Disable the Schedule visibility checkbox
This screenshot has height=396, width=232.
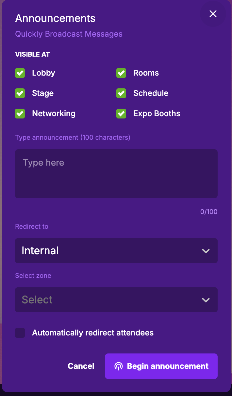121,93
